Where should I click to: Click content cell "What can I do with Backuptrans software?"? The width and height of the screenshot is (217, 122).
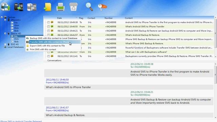click(146, 52)
